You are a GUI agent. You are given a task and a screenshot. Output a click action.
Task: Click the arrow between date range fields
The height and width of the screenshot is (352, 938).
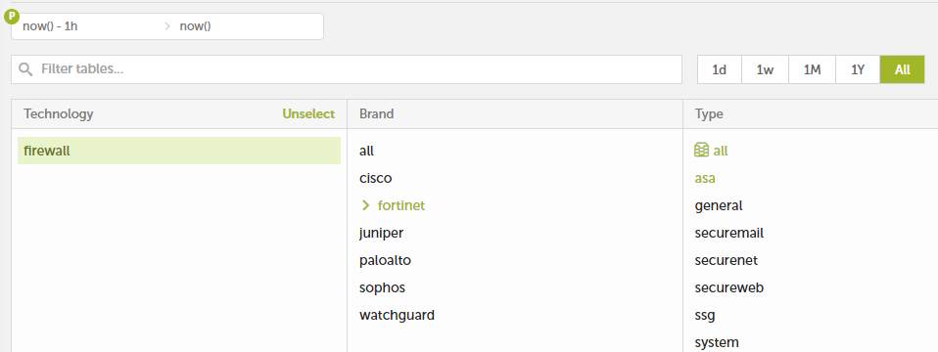[167, 26]
